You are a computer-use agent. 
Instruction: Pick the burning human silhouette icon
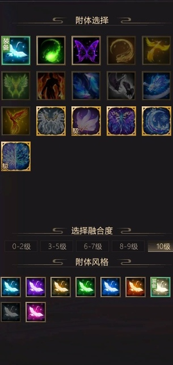click(x=51, y=86)
